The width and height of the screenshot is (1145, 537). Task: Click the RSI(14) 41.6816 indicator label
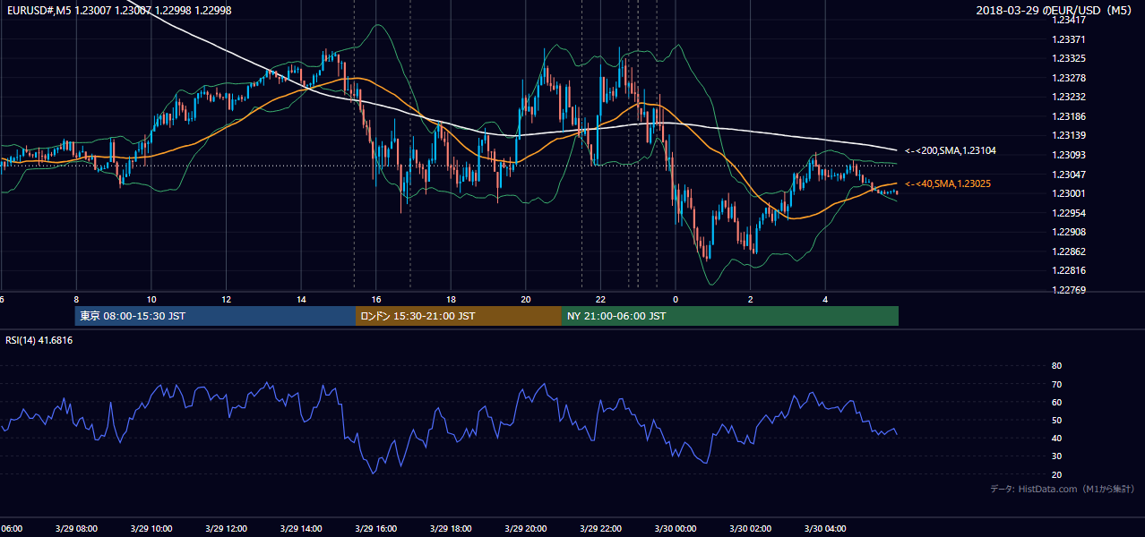tap(39, 340)
